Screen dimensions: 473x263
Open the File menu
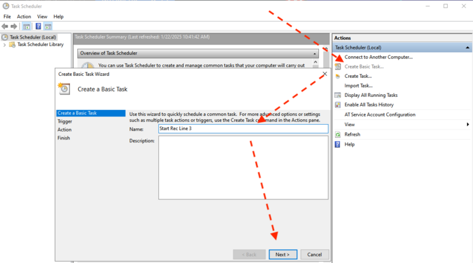coord(7,16)
